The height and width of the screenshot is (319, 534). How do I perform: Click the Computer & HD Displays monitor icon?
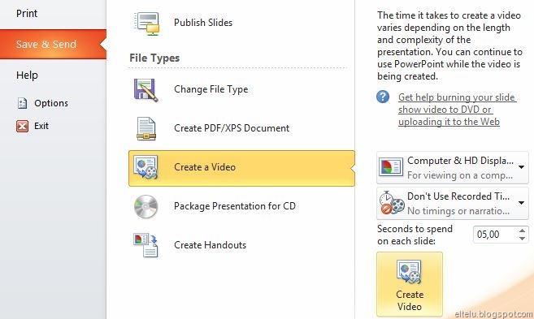(391, 167)
